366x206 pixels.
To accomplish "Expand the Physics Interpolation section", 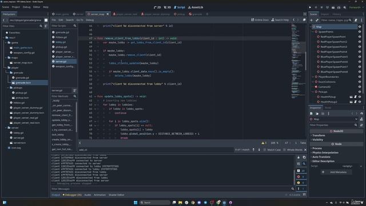I will pos(325,153).
